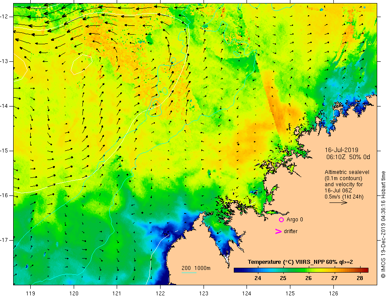Click latitude axis label -14

tap(5, 106)
